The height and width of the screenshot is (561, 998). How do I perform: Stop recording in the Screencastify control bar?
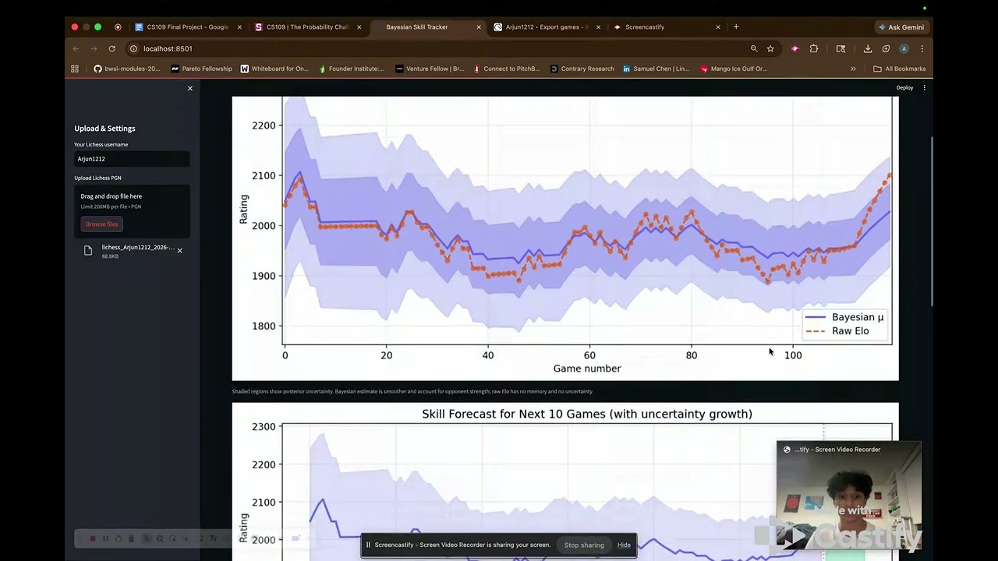[x=92, y=538]
